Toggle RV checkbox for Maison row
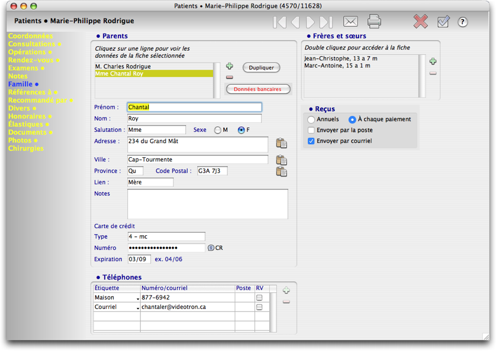Viewport: 496px width, 351px height. pos(259,298)
